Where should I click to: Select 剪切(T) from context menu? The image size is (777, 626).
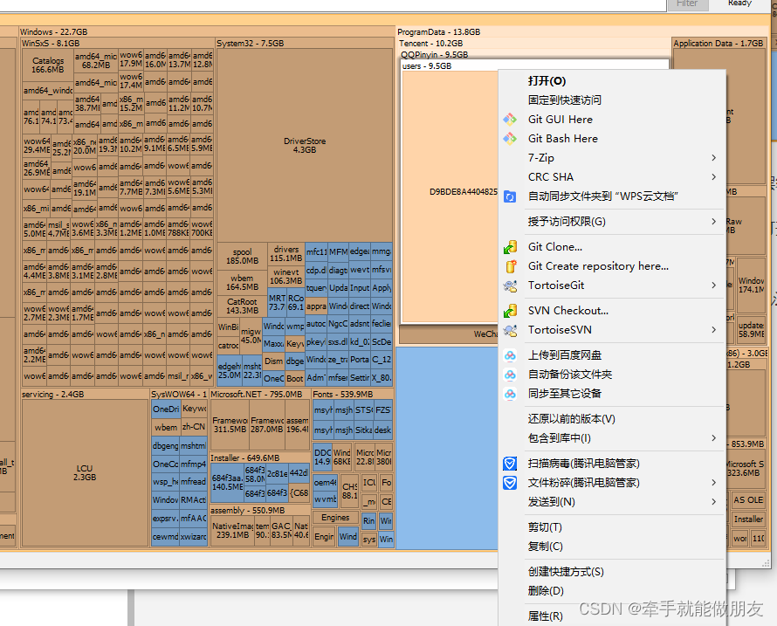tap(611, 527)
